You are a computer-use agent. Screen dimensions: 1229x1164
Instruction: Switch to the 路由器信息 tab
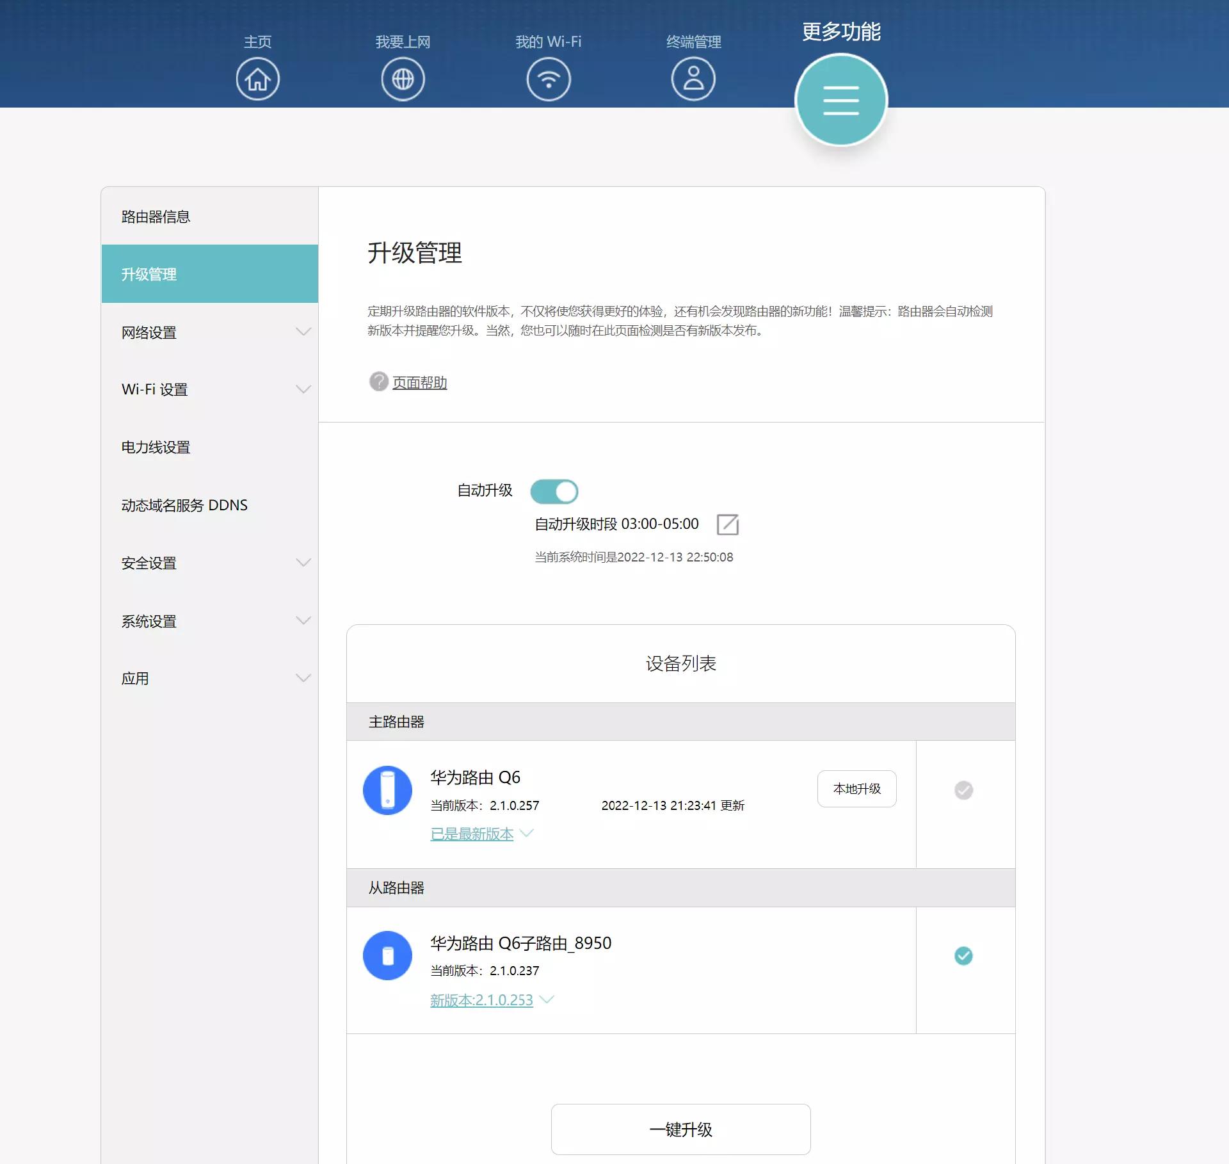(x=154, y=216)
